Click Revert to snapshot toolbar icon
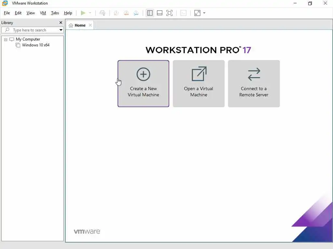333x249 pixels. pyautogui.click(x=126, y=13)
